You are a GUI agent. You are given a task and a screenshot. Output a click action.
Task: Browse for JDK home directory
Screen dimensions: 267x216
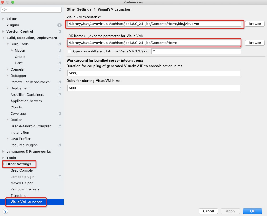click(x=255, y=43)
